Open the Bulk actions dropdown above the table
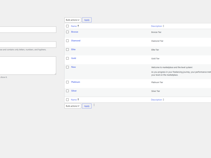This screenshot has height=158, width=211. [73, 20]
